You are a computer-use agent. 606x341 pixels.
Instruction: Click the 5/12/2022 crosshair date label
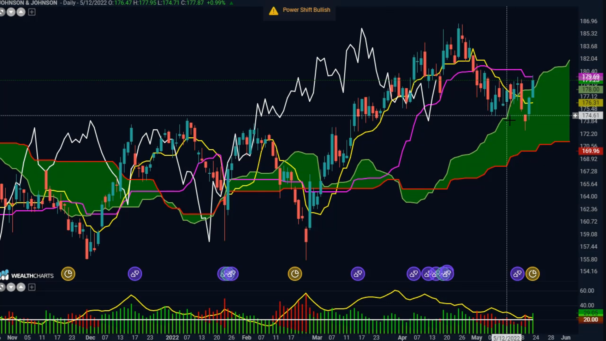tap(506, 338)
